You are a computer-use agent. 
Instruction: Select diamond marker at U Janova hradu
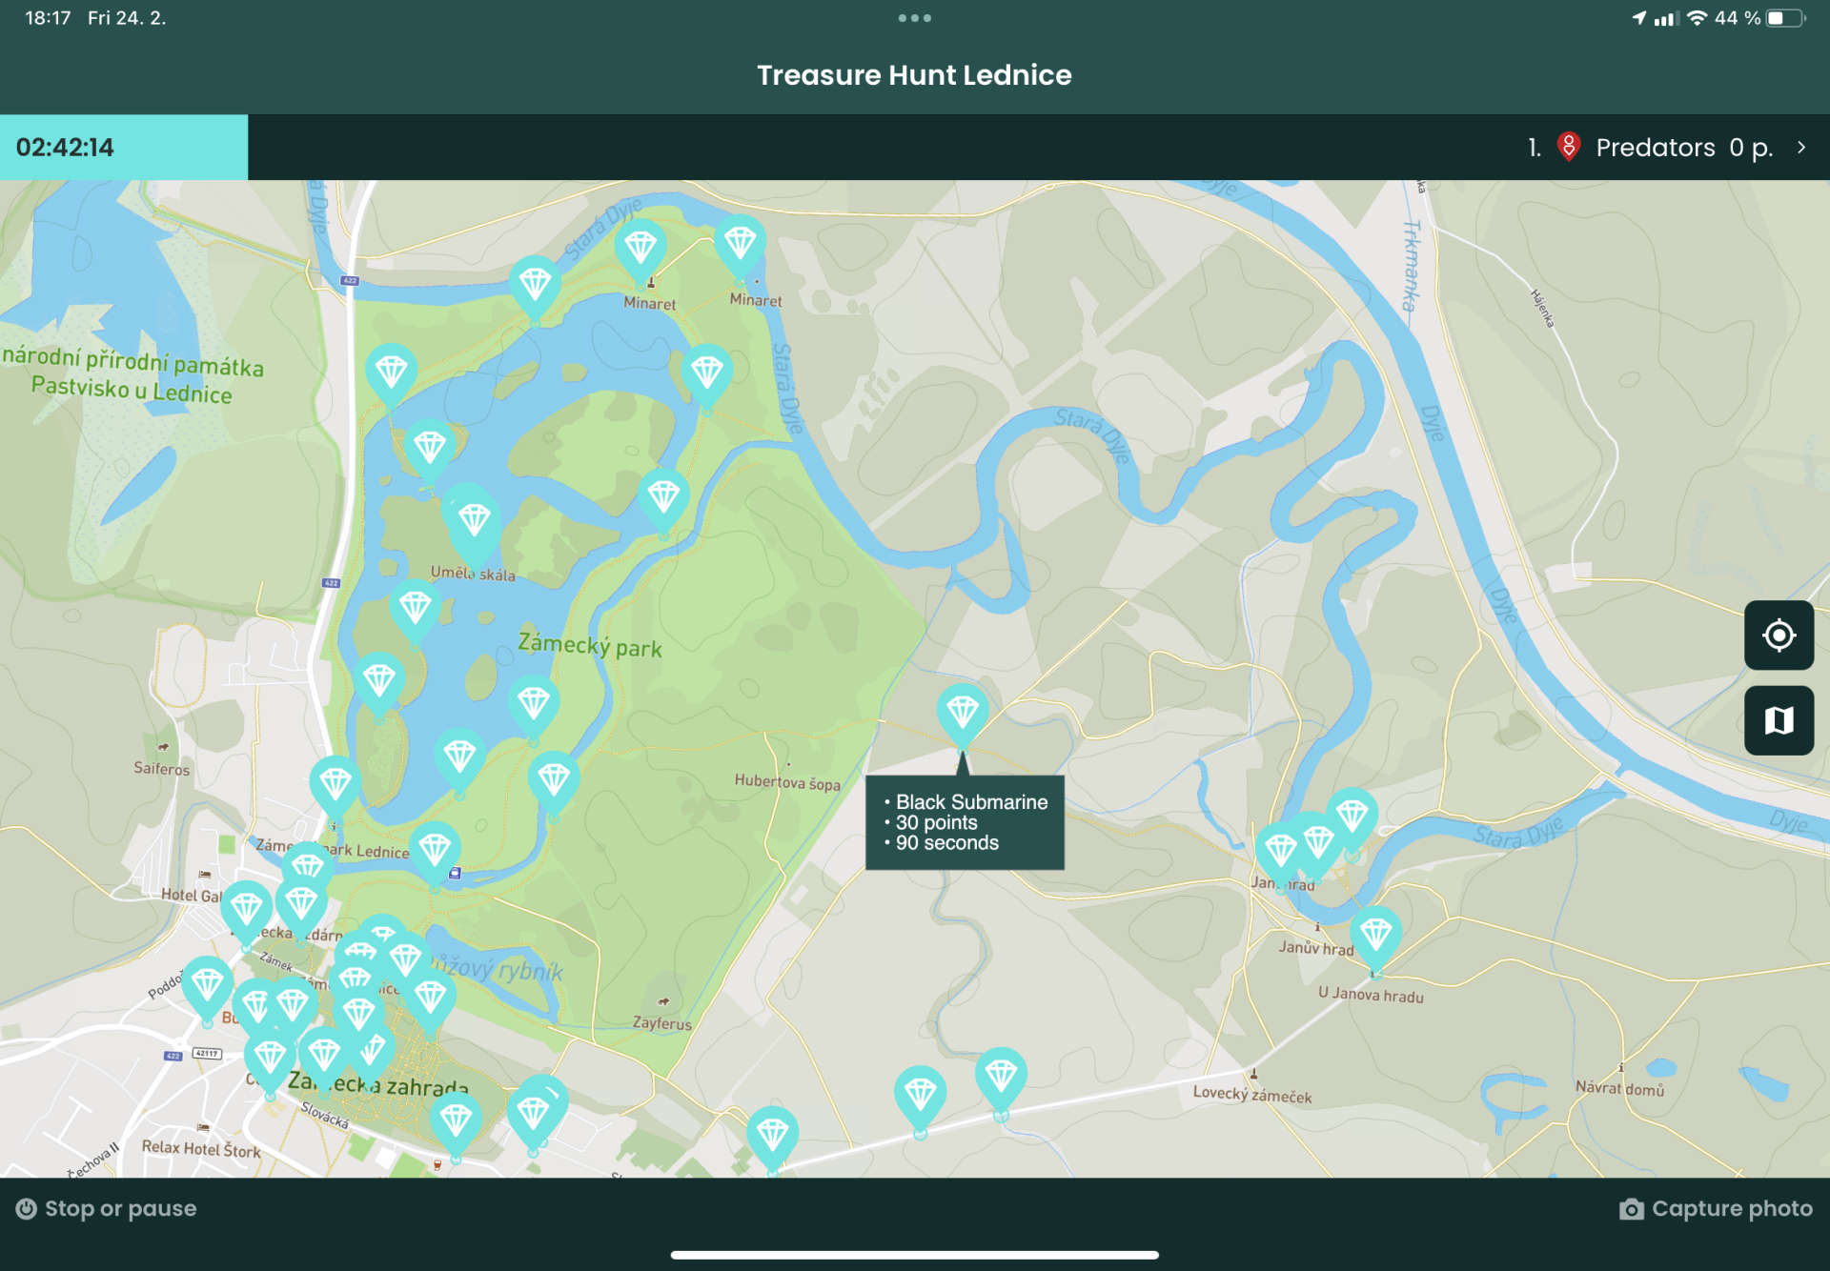coord(1375,937)
